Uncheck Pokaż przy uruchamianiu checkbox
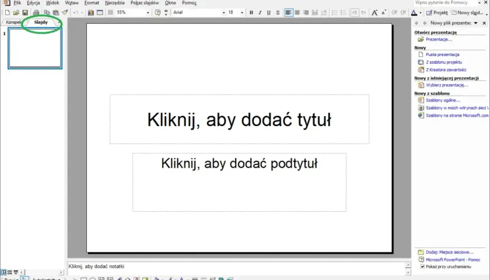The height and width of the screenshot is (280, 490). click(422, 267)
